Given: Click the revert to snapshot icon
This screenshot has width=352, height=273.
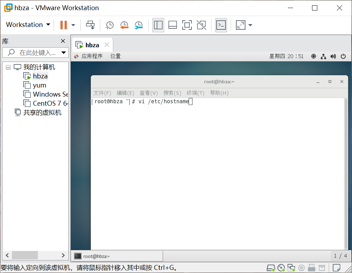Looking at the screenshot, I should tap(124, 25).
